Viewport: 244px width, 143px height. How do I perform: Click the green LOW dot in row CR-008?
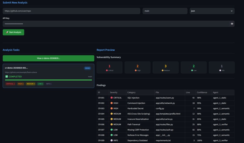click(111, 135)
